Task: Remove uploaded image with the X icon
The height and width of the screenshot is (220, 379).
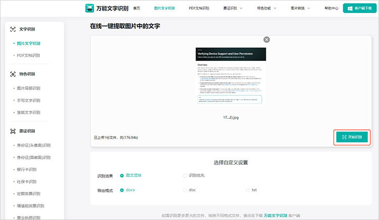Action: point(267,39)
